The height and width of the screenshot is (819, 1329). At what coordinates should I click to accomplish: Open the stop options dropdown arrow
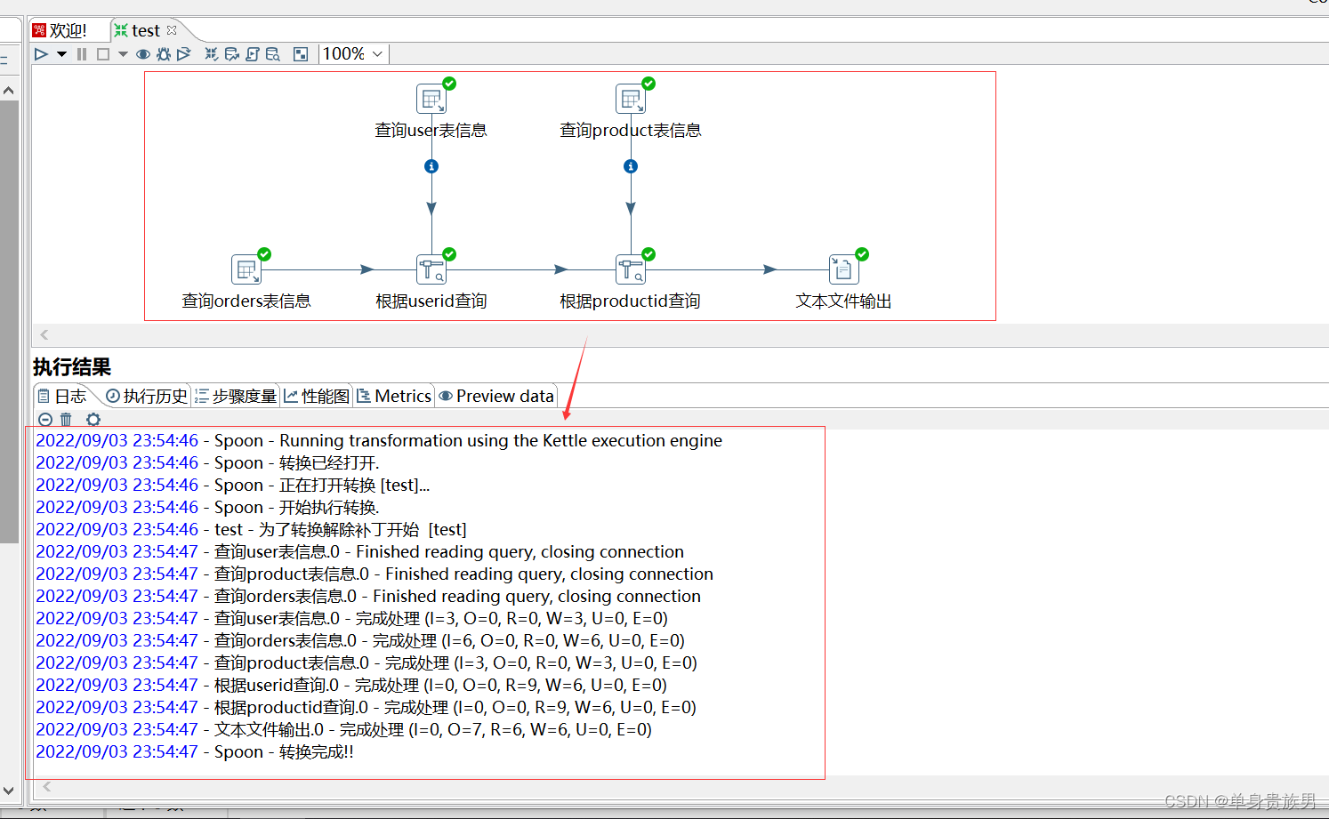[x=123, y=54]
